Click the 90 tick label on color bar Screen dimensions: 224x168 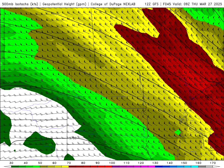coord(97,163)
